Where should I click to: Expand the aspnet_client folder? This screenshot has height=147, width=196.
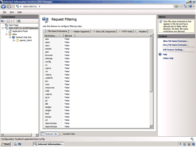pos(13,40)
